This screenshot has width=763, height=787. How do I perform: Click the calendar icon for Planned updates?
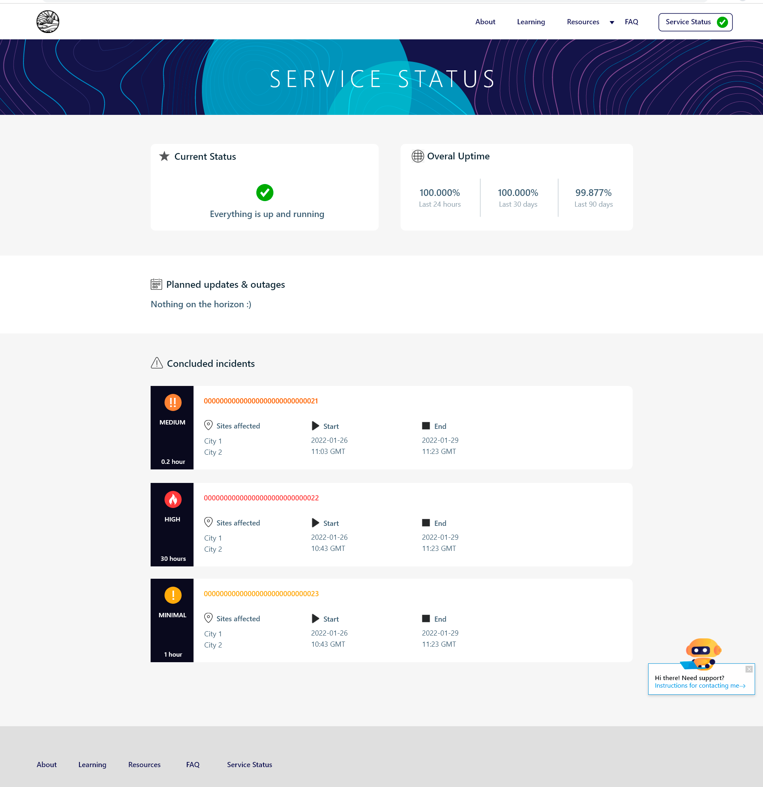[x=156, y=285]
